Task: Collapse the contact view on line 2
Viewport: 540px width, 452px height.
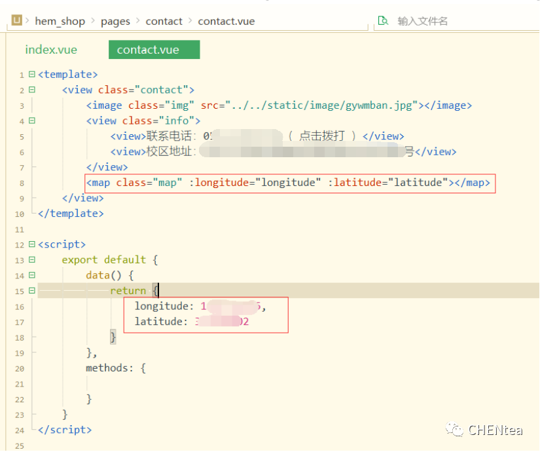Action: point(32,90)
